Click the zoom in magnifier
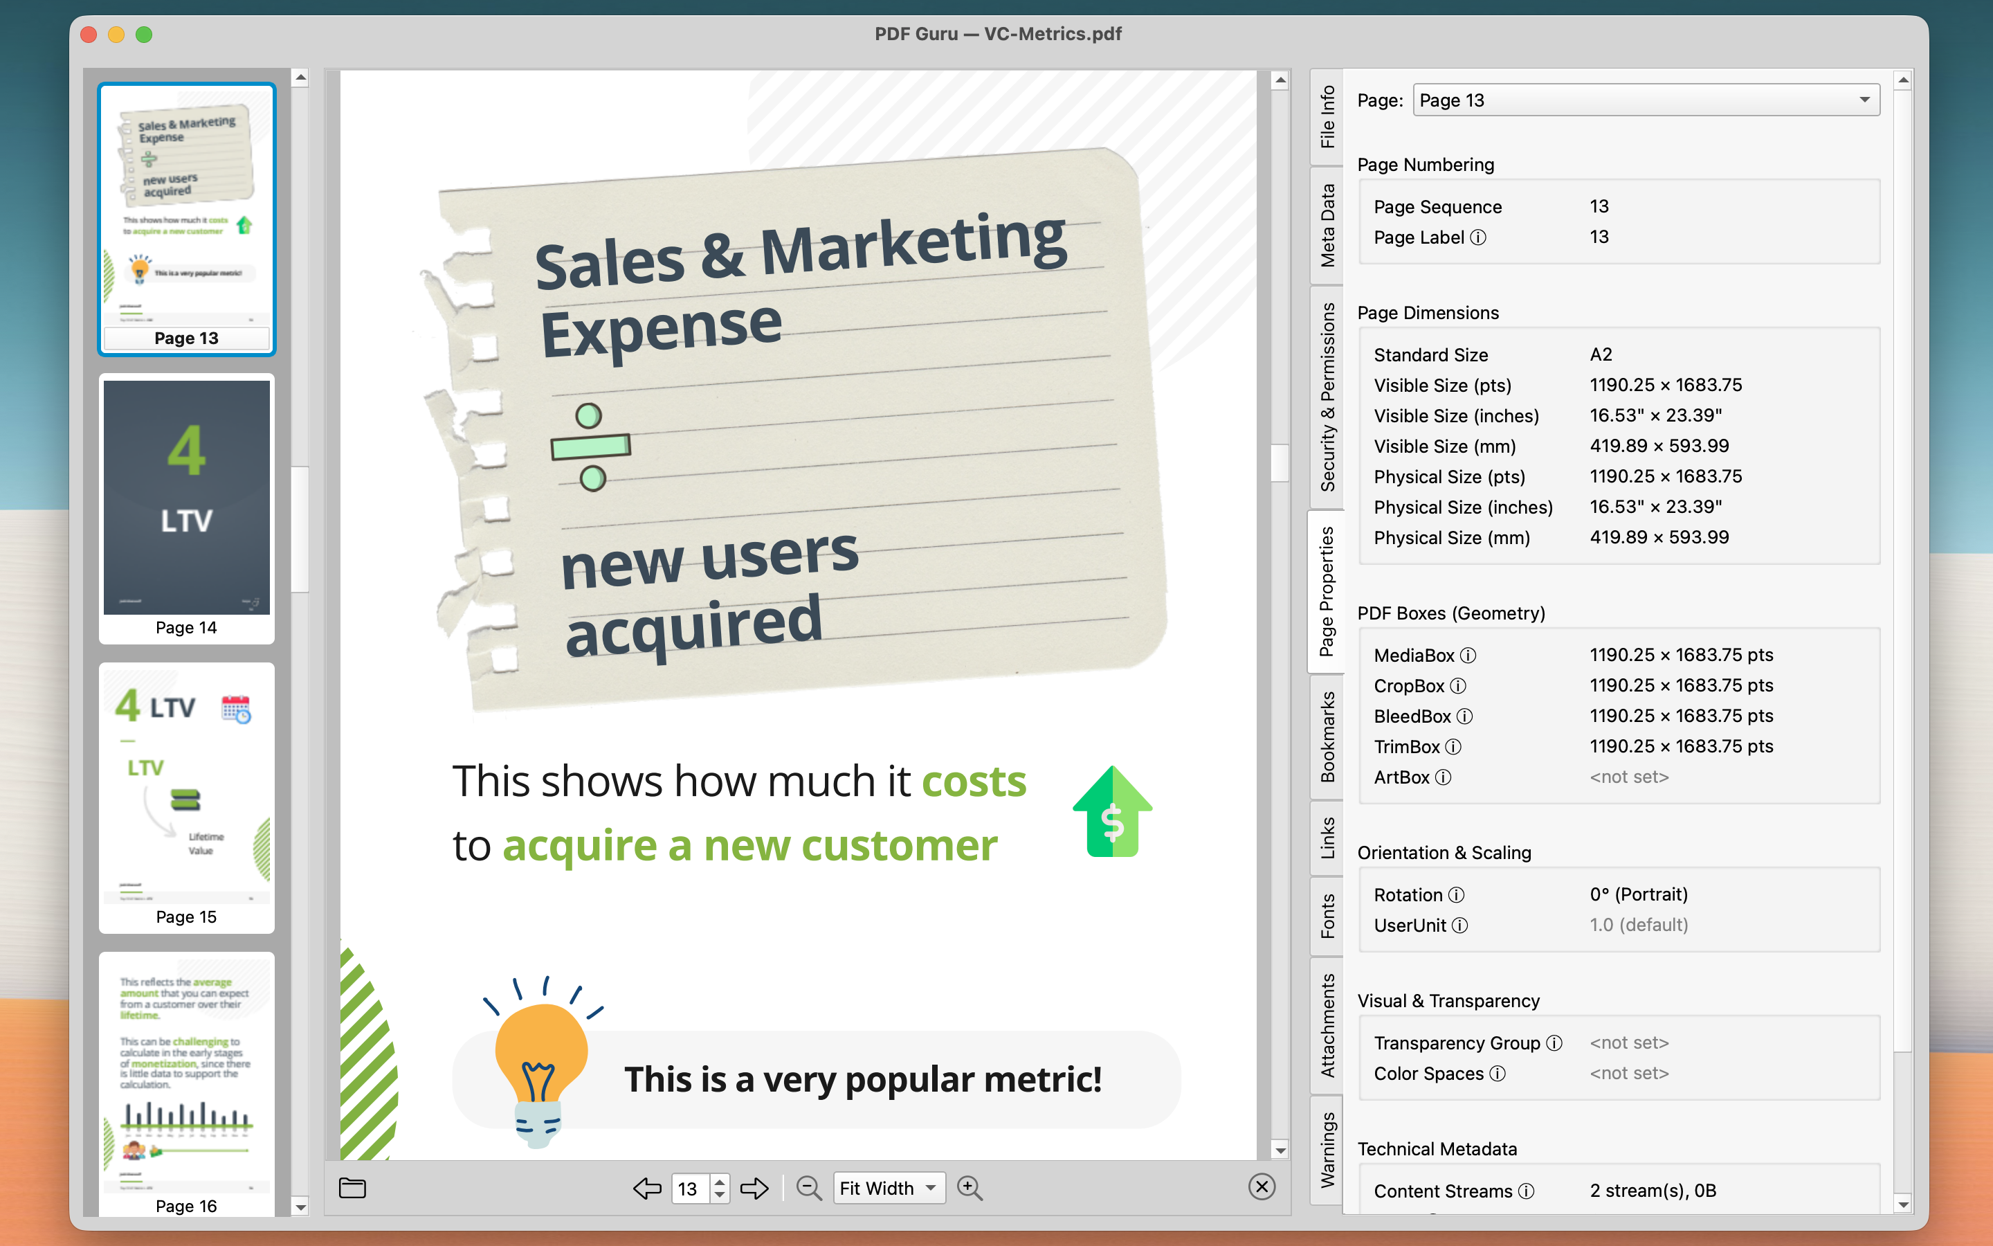This screenshot has width=1993, height=1246. (x=970, y=1187)
